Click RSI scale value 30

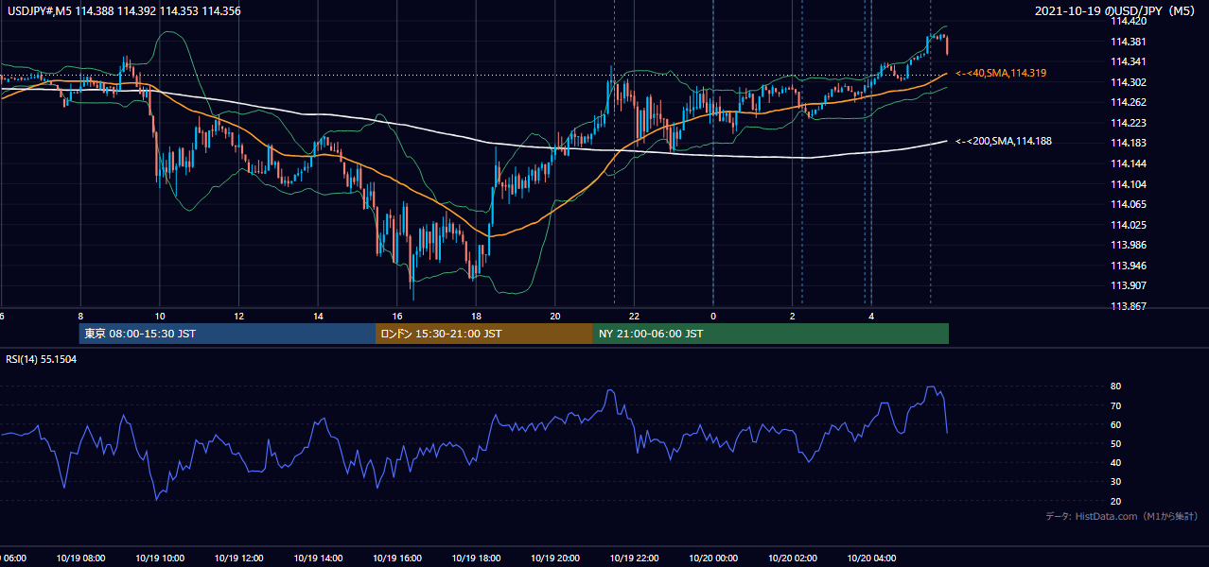pos(1115,482)
